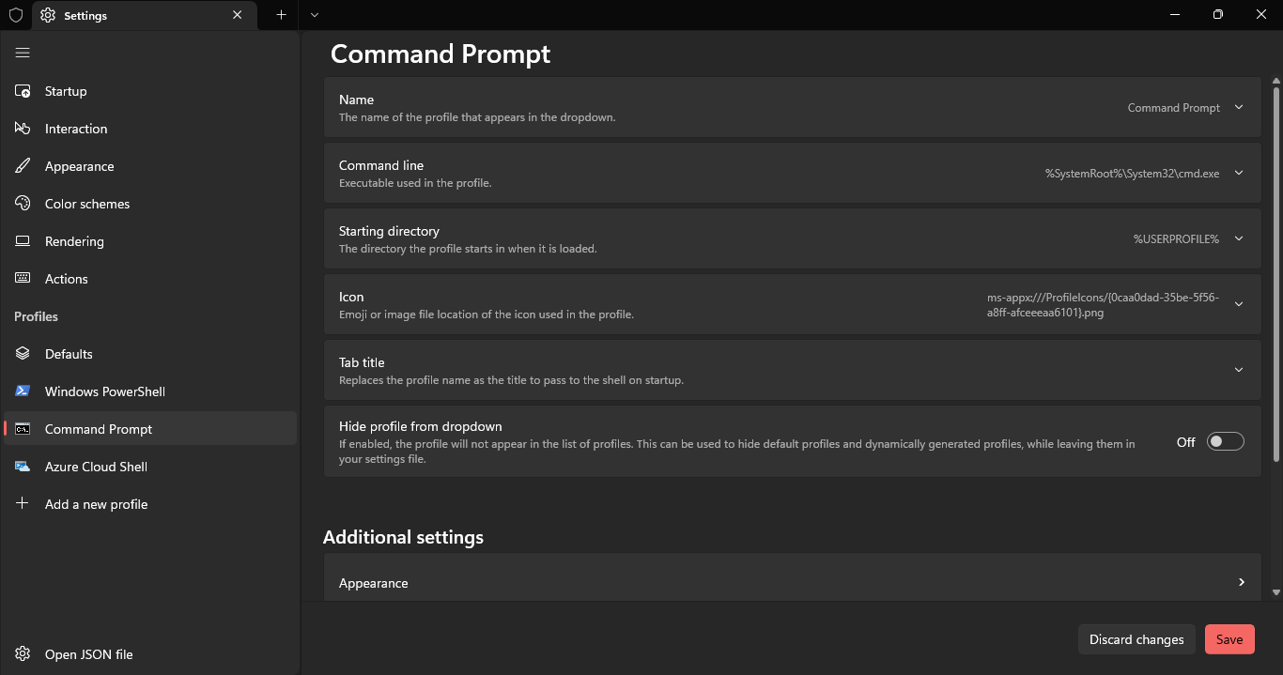Click the Settings tab in titlebar
Screen dimensions: 1283x675
click(x=131, y=15)
